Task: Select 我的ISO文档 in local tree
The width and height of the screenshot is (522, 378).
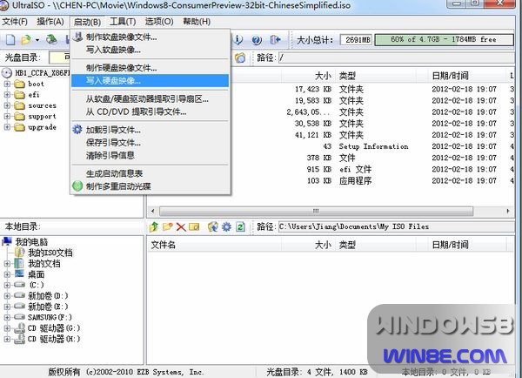Action: [x=50, y=253]
